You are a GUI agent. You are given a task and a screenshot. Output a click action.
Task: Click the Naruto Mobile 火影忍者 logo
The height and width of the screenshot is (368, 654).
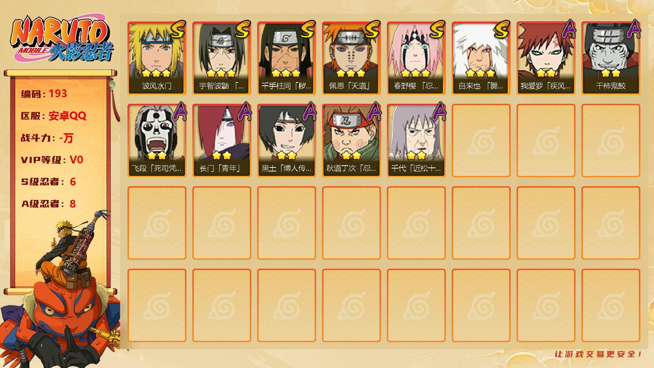62,40
